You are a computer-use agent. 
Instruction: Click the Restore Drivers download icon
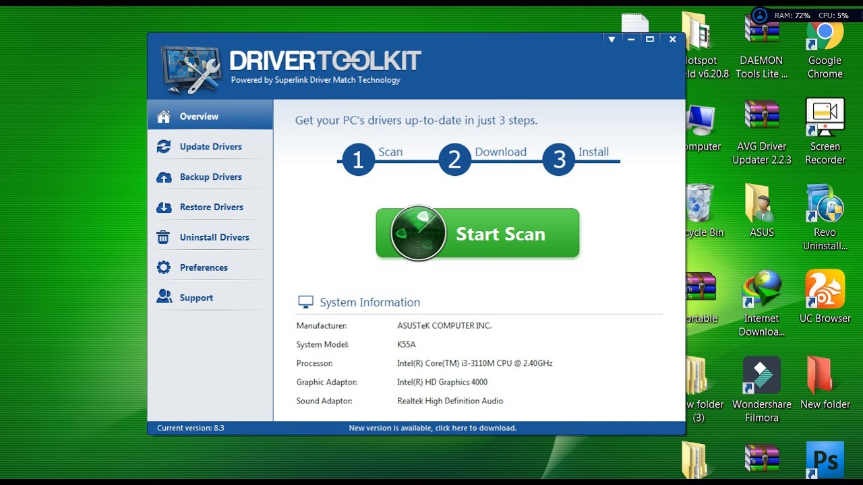tap(164, 207)
